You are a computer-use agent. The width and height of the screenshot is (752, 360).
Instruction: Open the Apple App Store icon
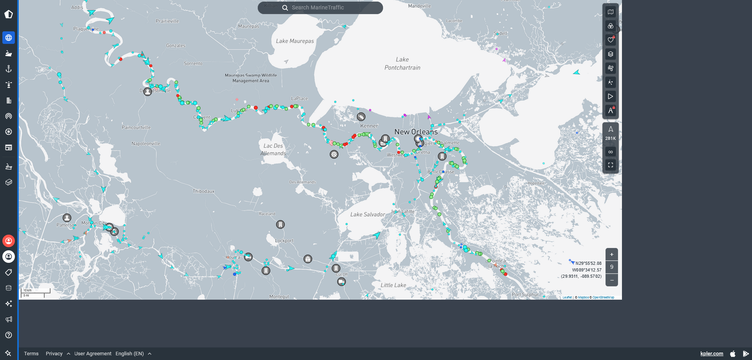coord(733,353)
